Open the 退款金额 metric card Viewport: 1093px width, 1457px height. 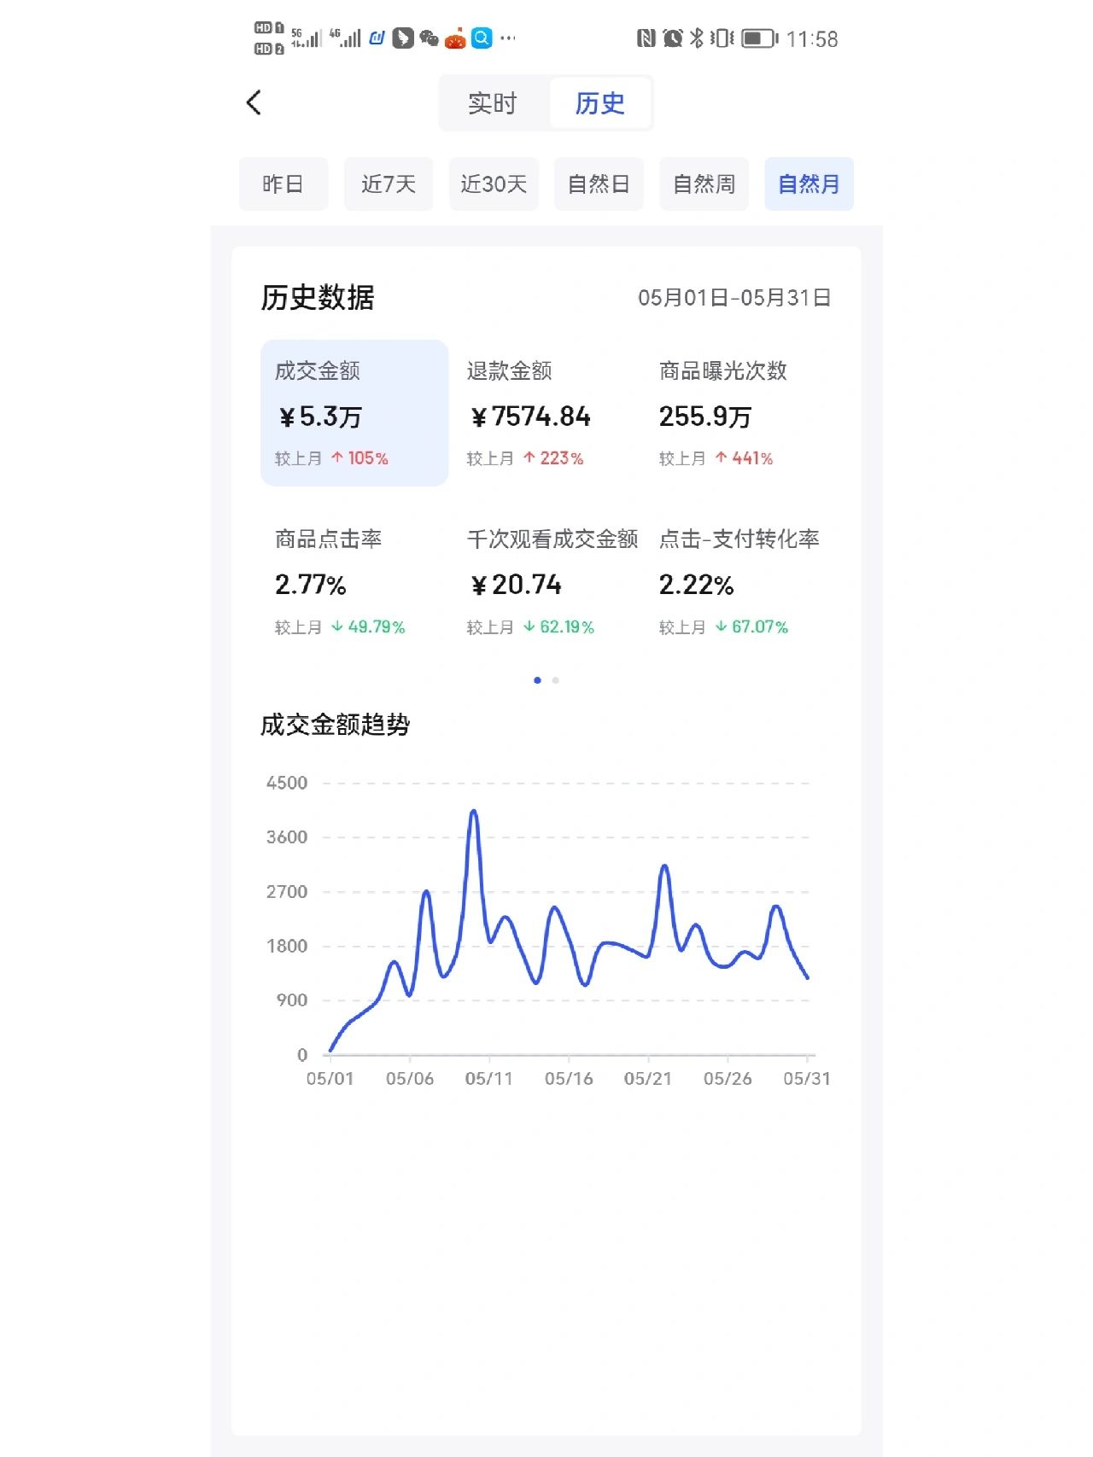click(546, 413)
